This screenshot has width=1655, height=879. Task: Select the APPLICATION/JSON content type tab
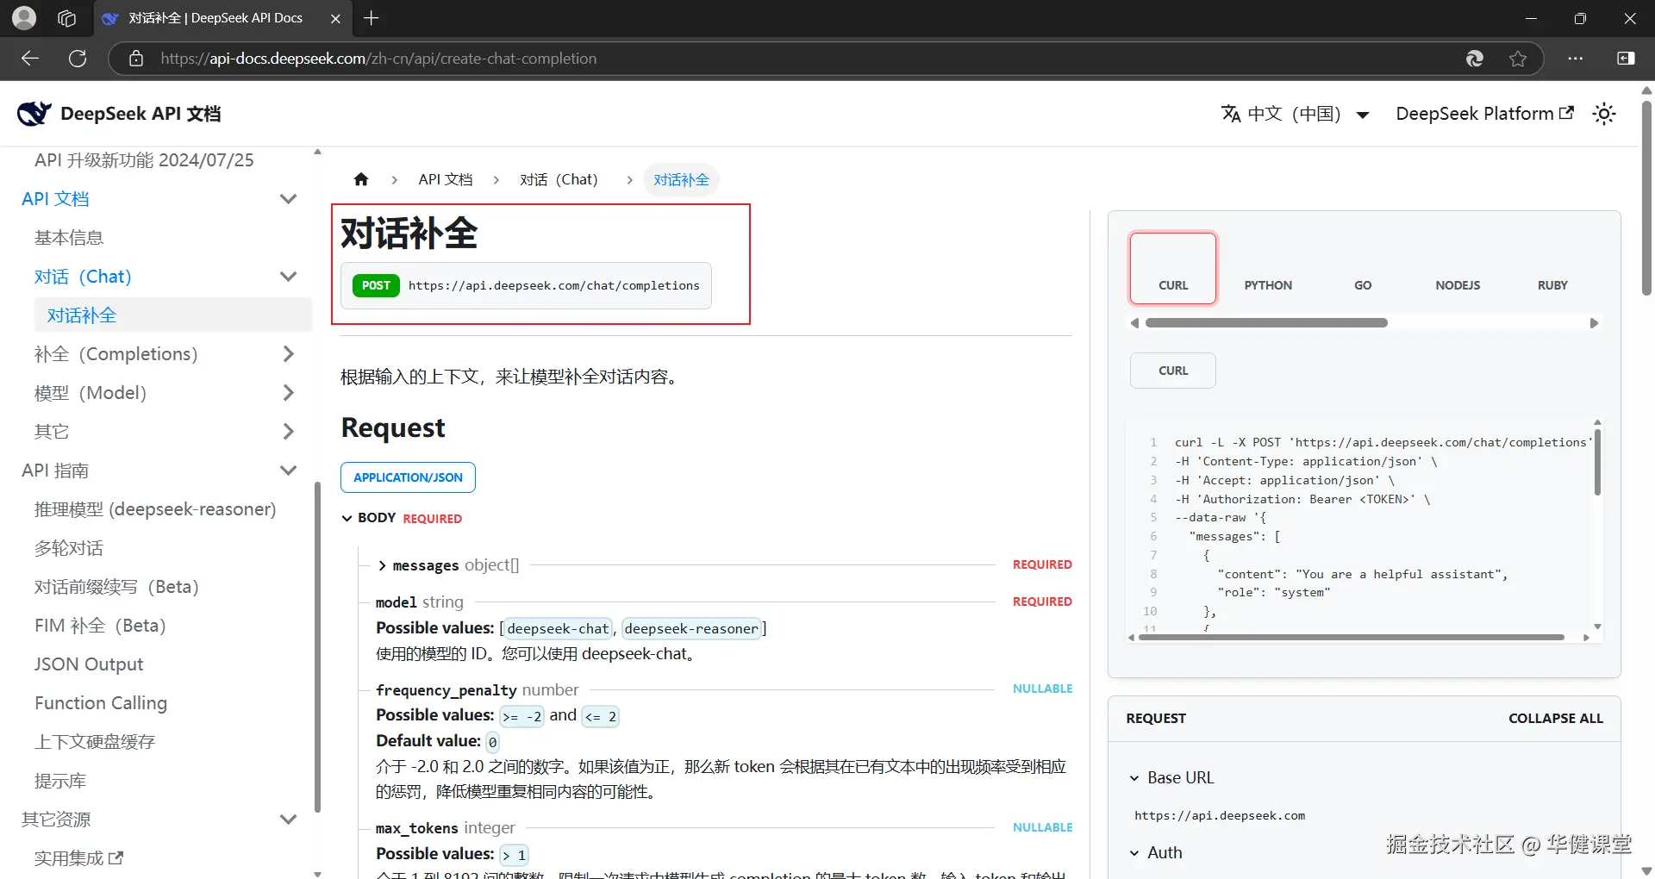point(408,477)
